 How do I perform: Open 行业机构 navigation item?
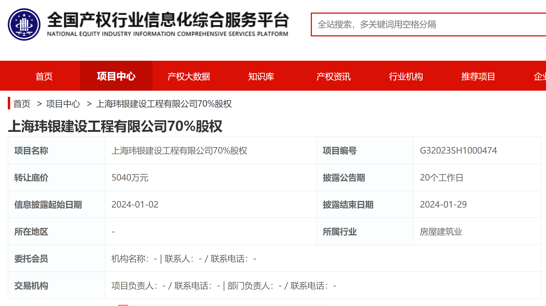(x=406, y=76)
